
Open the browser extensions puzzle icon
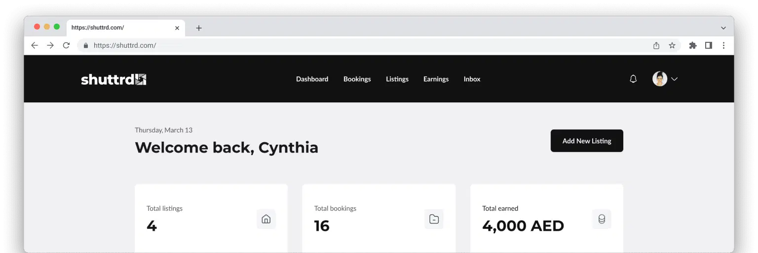(693, 45)
